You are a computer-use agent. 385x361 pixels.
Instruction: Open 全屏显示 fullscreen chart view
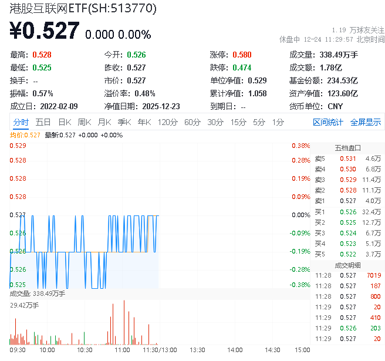click(x=366, y=122)
